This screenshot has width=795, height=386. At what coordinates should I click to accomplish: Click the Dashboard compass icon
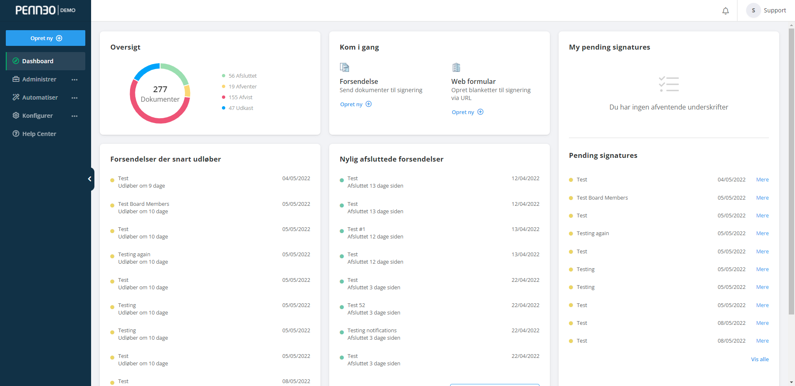click(x=16, y=61)
